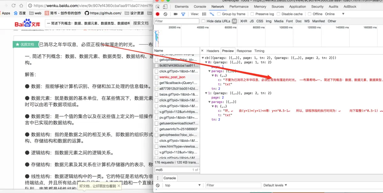Open the Sources panel

[278, 6]
